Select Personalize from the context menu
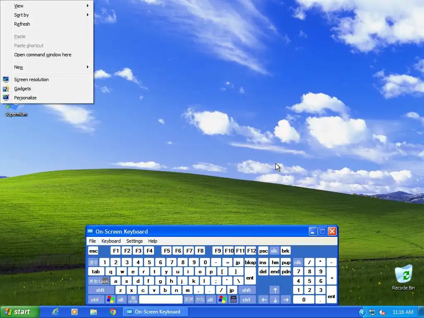Screen dimensions: 424x318 coord(47,98)
